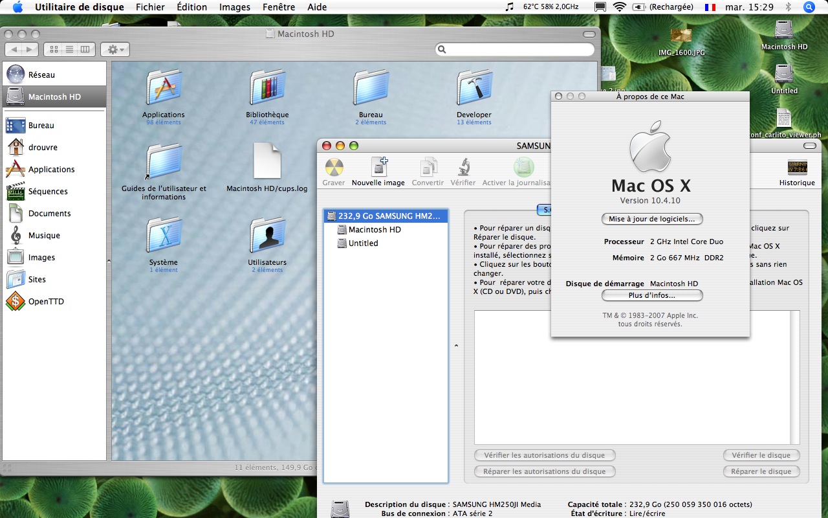The image size is (828, 518).
Task: Open Musique in Finder sidebar
Action: pos(54,235)
